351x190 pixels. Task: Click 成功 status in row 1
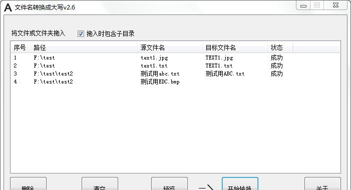pos(277,58)
